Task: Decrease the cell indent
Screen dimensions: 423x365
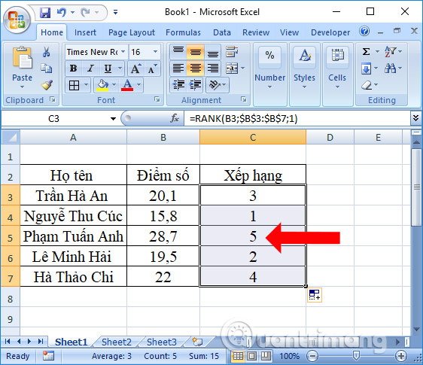Action: pos(178,85)
